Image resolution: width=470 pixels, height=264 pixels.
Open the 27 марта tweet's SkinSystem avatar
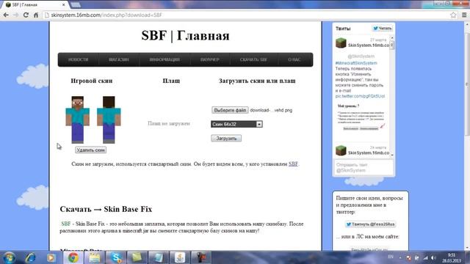tap(341, 43)
